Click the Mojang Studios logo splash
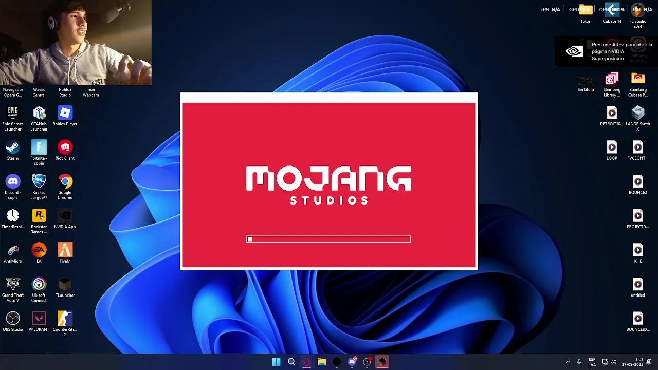This screenshot has width=658, height=370. coord(328,185)
